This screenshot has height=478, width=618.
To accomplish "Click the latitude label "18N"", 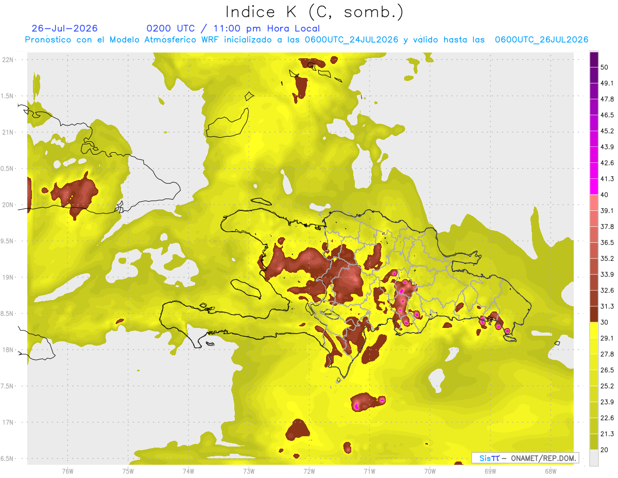I will point(8,350).
